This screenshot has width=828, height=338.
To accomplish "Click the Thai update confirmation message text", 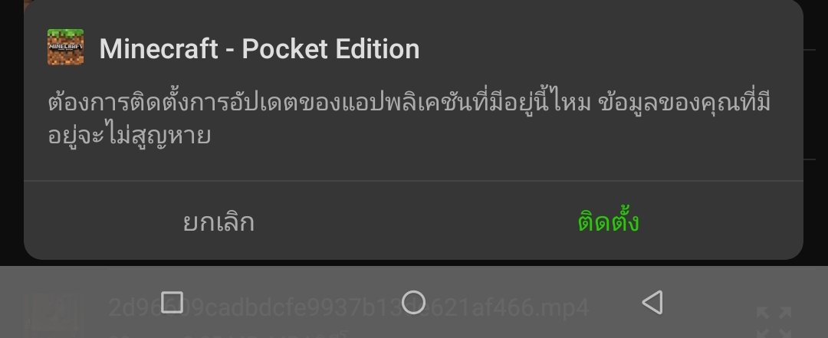I will pos(409,118).
